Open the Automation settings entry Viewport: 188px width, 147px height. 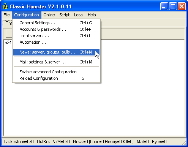tap(56, 42)
